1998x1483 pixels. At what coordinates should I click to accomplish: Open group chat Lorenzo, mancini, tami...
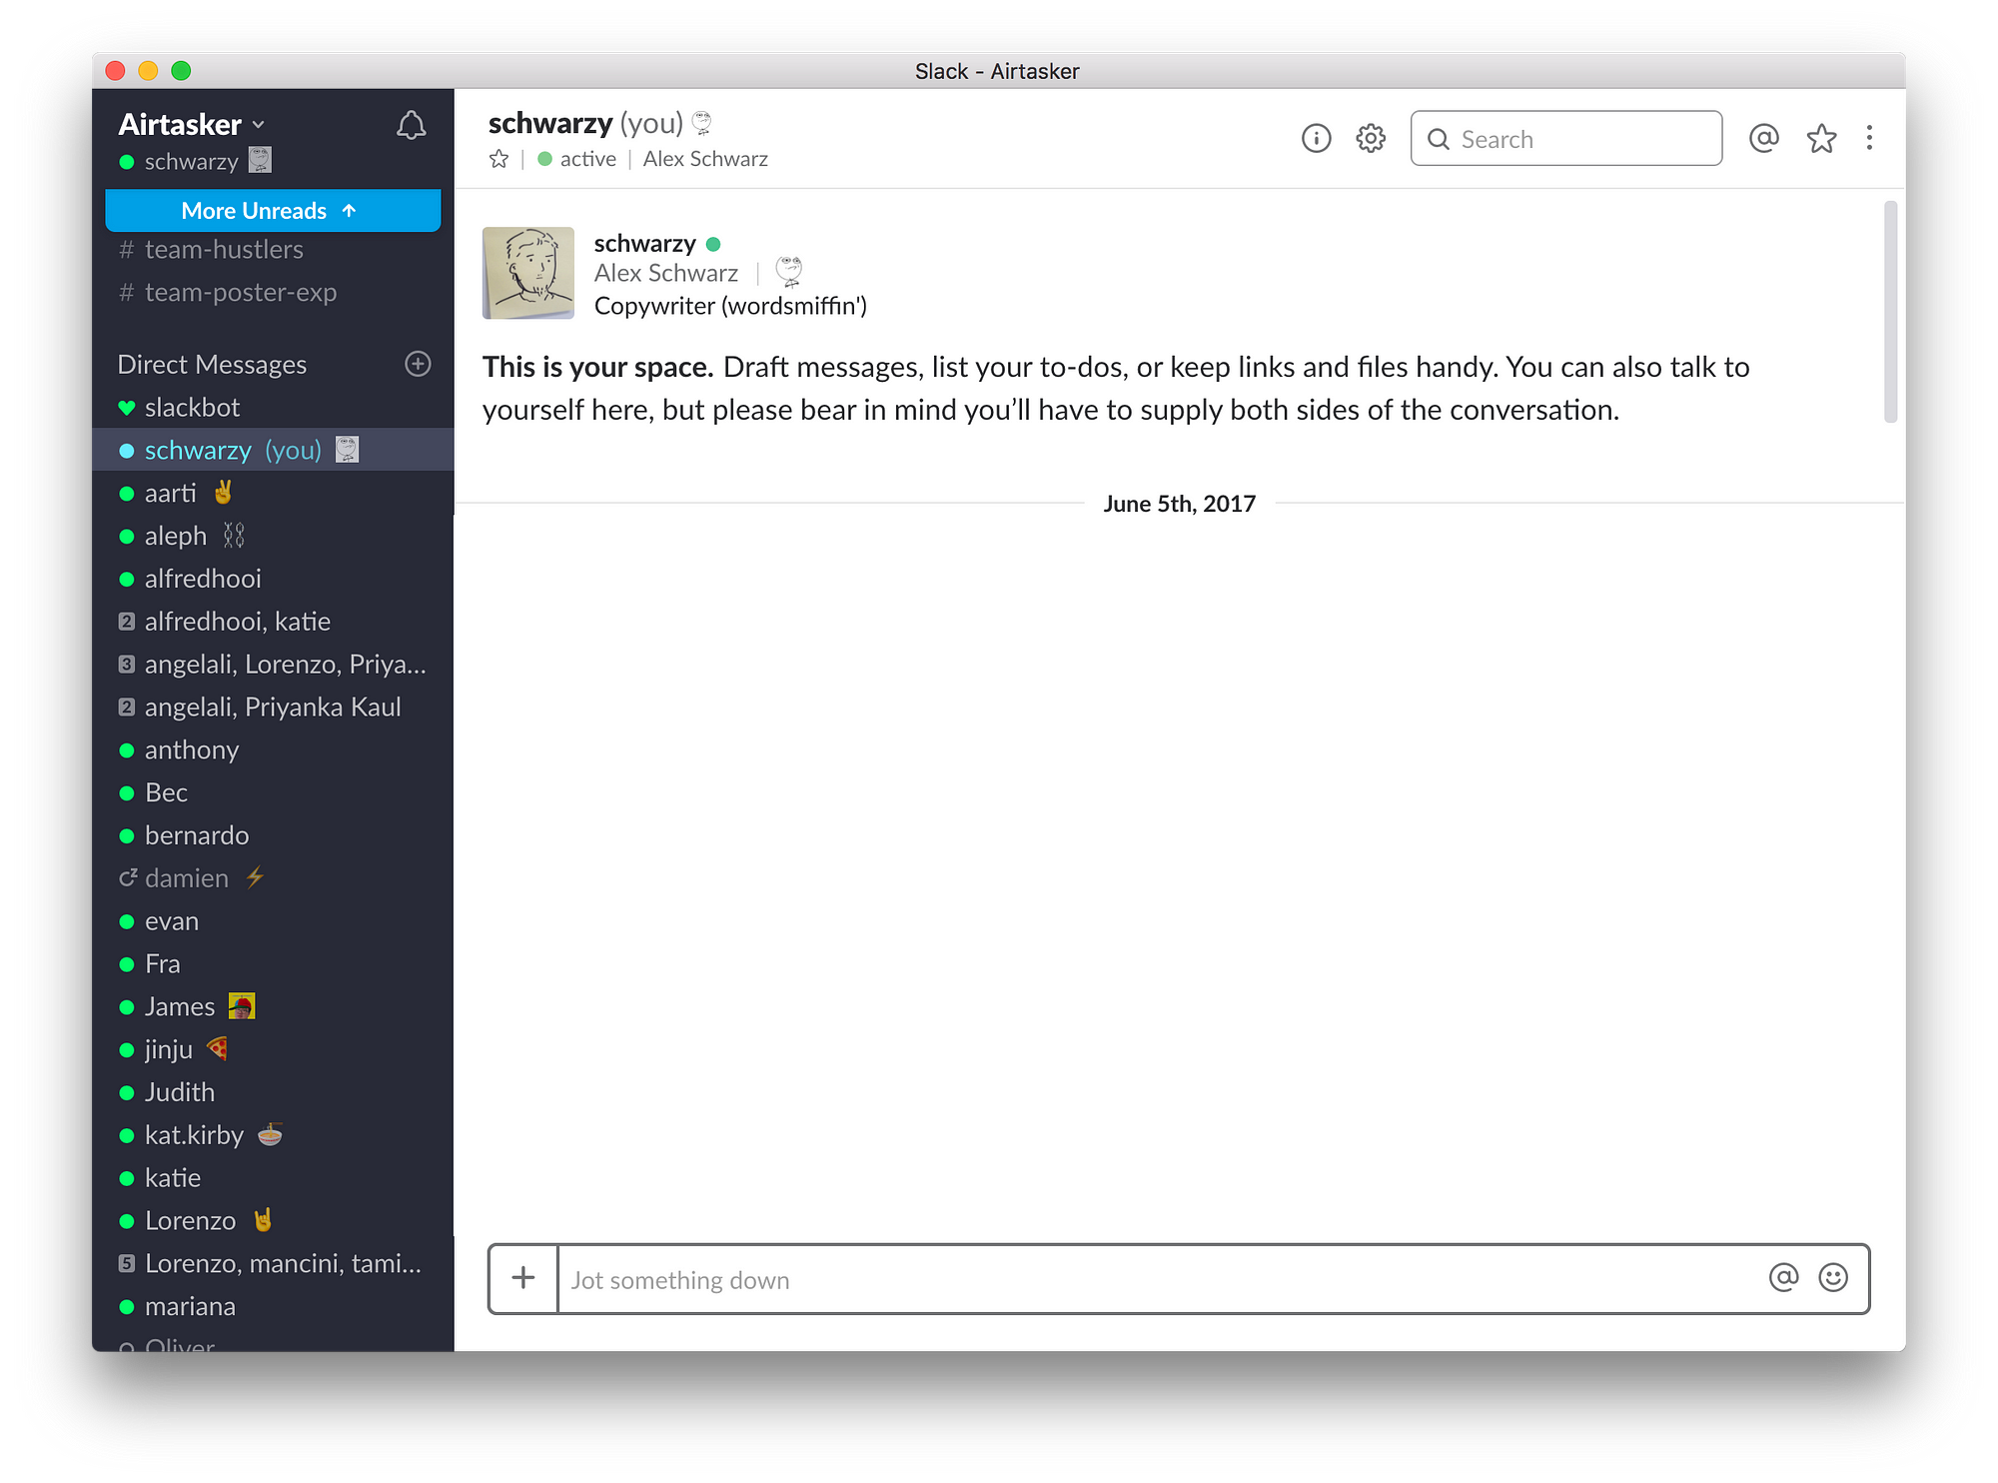point(273,1264)
